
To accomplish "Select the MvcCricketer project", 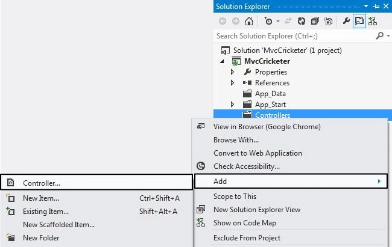I will coord(267,61).
